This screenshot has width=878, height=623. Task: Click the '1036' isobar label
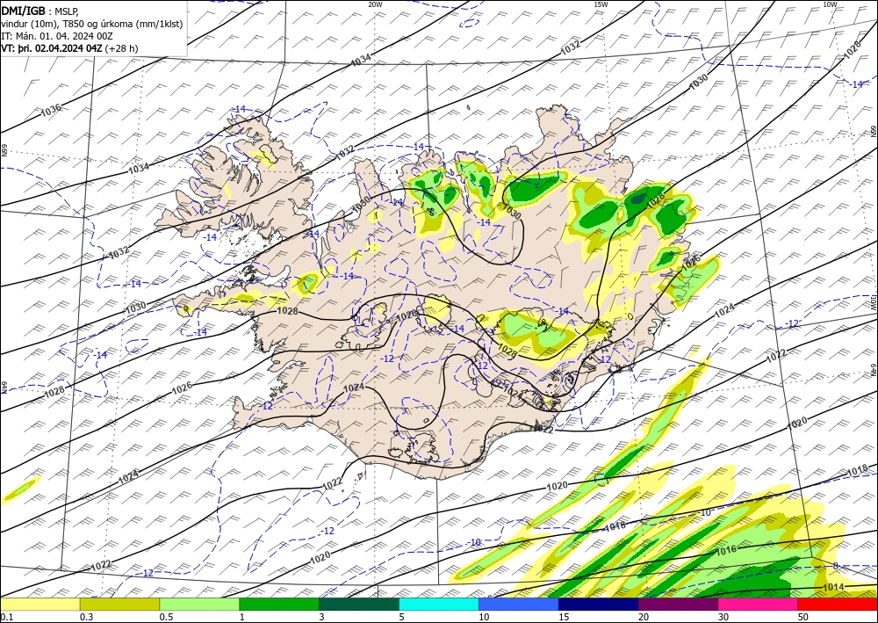click(x=51, y=111)
